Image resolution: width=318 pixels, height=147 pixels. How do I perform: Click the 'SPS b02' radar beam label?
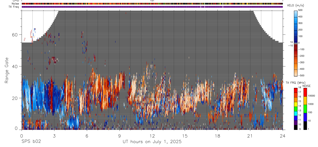31,142
